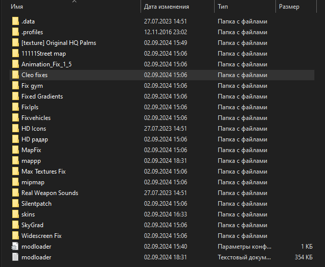Image resolution: width=325 pixels, height=267 pixels.
Task: Select the Fixed Gradients folder name
Action: pos(42,96)
